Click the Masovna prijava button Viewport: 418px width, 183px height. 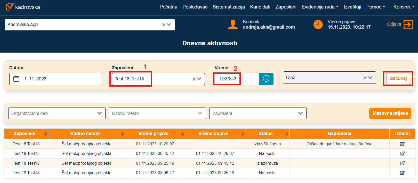(390, 113)
